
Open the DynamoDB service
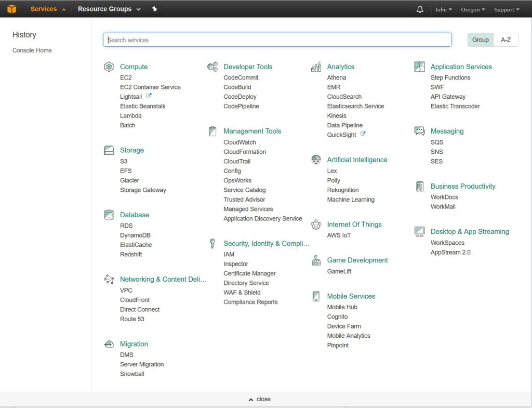[135, 235]
